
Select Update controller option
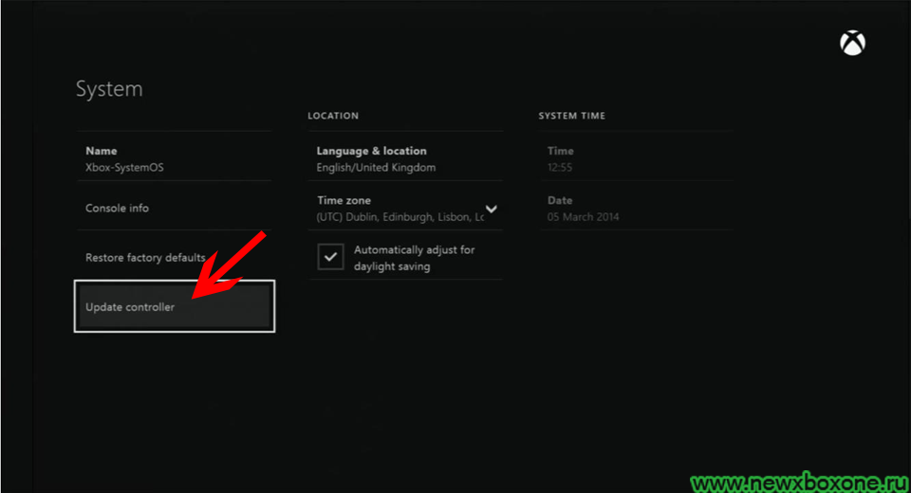pos(175,306)
